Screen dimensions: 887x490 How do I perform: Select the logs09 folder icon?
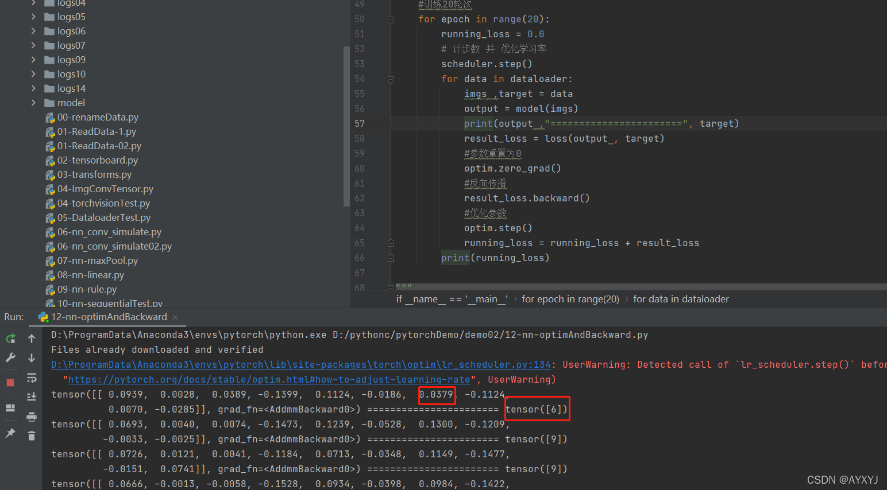pyautogui.click(x=49, y=60)
